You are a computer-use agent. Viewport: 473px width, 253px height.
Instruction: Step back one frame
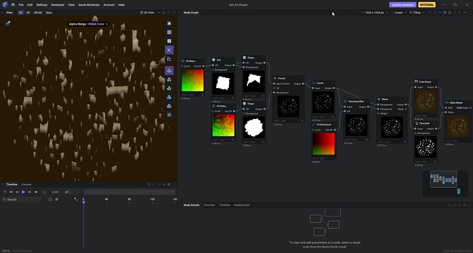(x=17, y=192)
